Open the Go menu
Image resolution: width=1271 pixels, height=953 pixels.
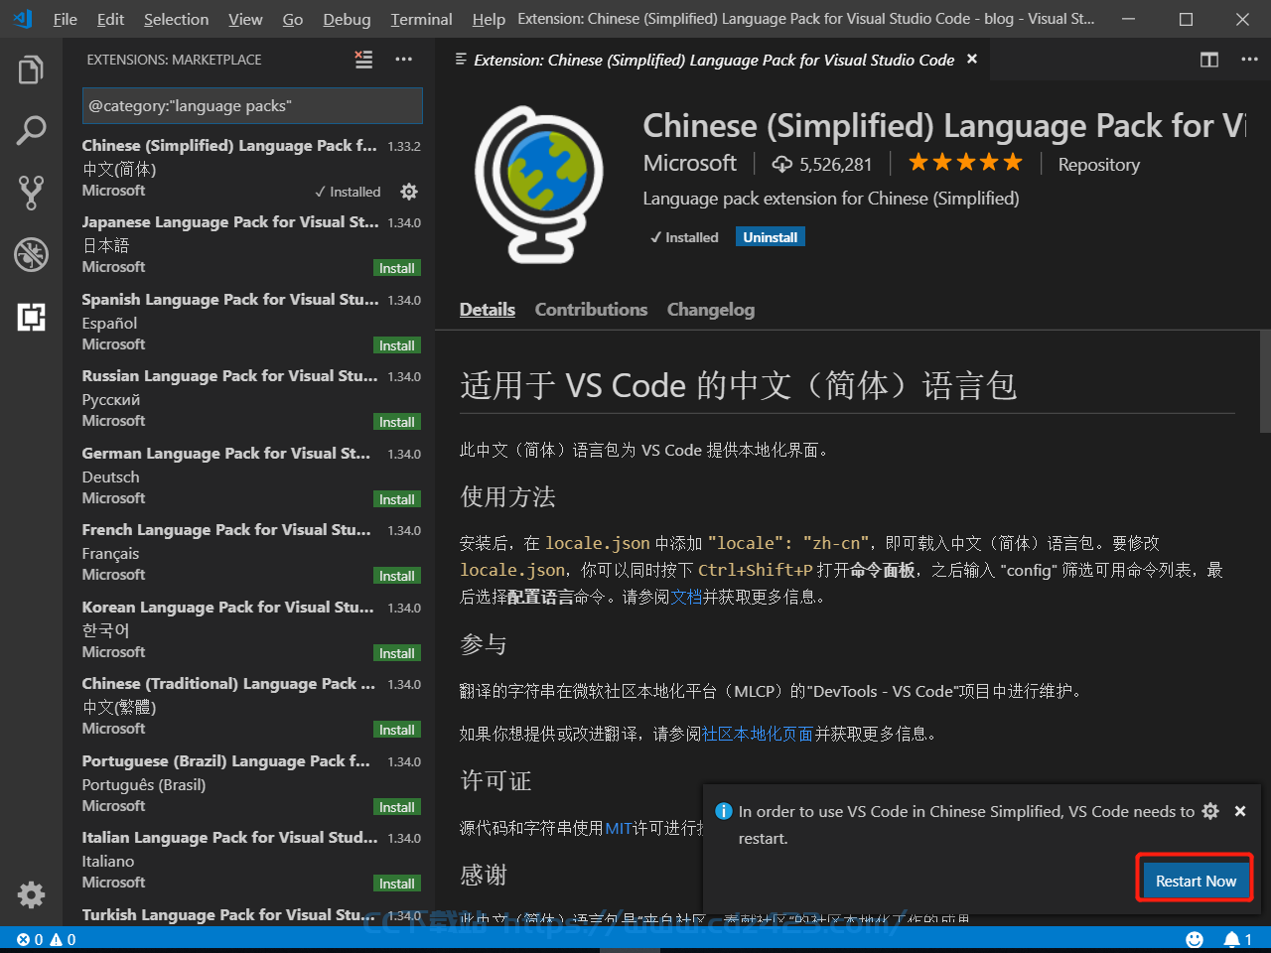[x=293, y=19]
